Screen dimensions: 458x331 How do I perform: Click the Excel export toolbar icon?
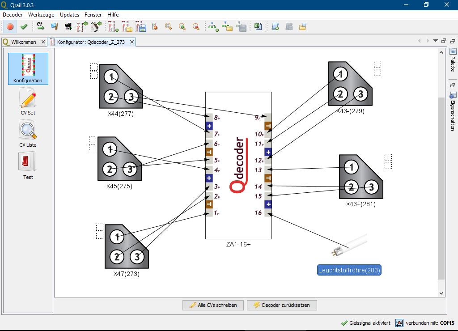tap(258, 27)
